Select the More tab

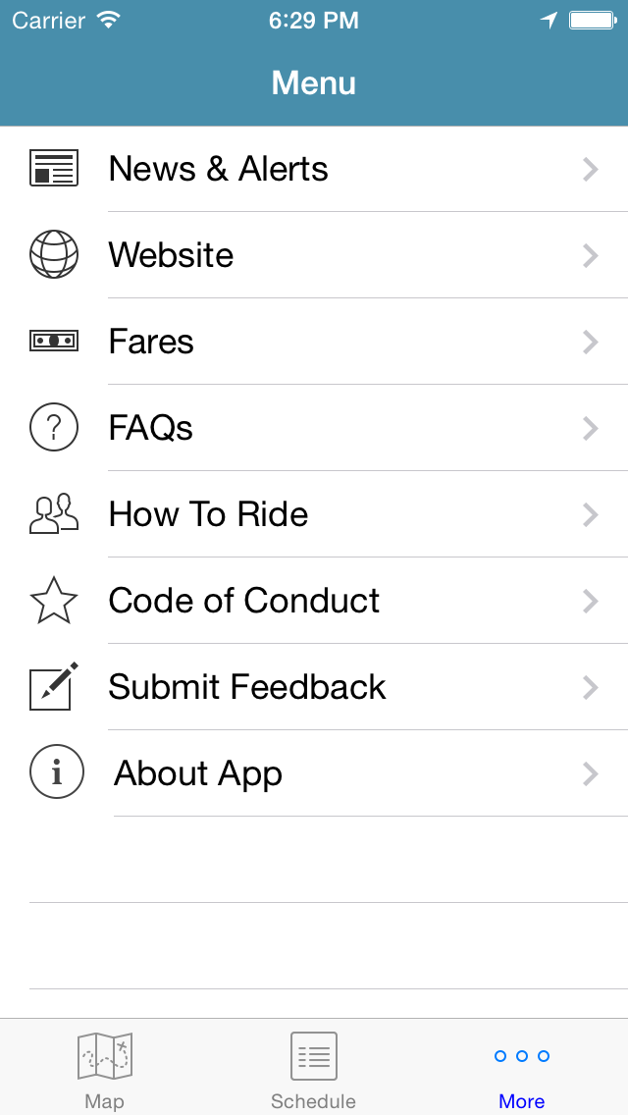click(x=521, y=1070)
